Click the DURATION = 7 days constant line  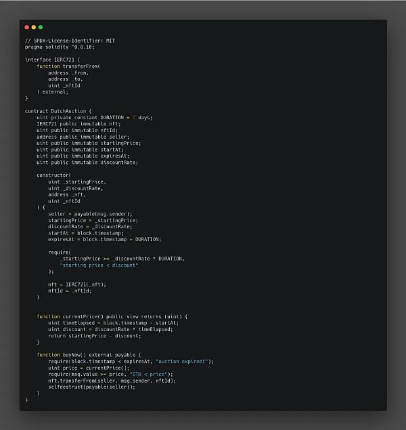[x=95, y=117]
